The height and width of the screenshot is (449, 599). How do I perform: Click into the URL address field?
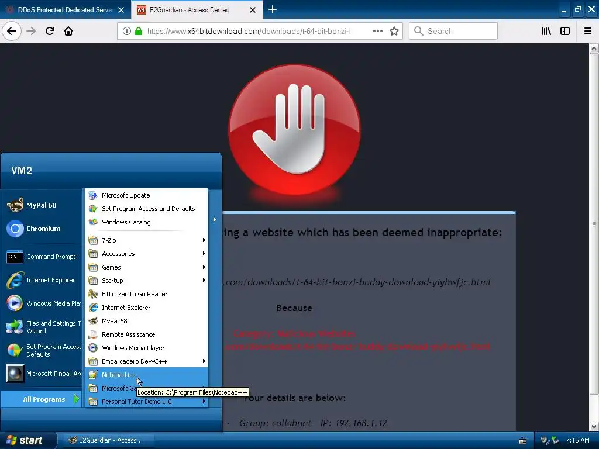tap(249, 32)
